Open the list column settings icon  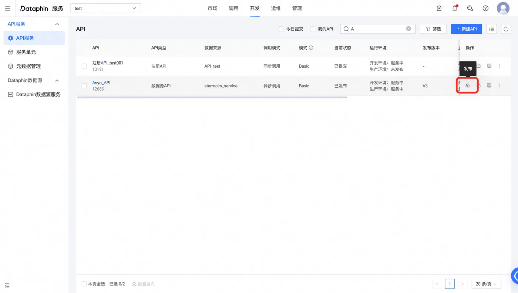[491, 29]
